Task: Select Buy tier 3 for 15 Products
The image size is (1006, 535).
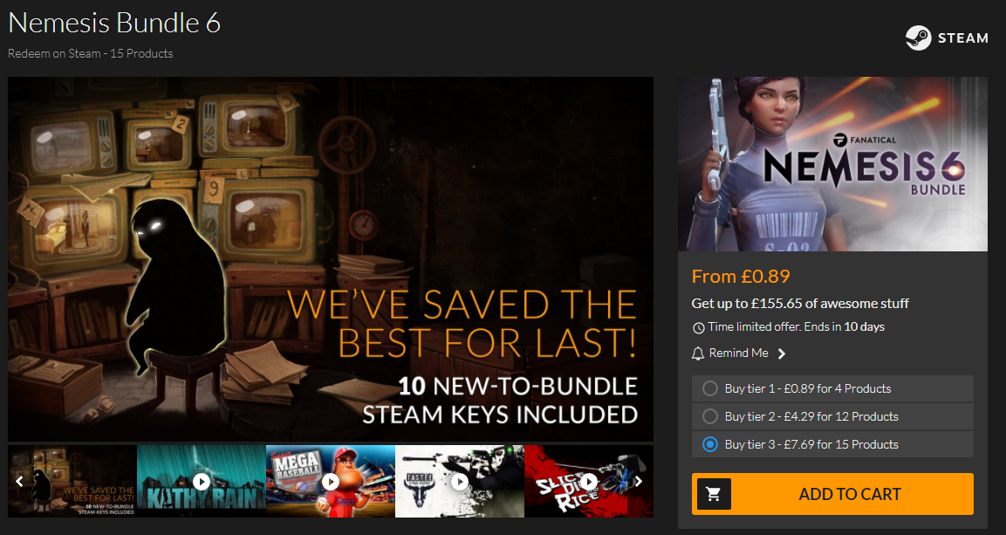Action: pyautogui.click(x=832, y=444)
